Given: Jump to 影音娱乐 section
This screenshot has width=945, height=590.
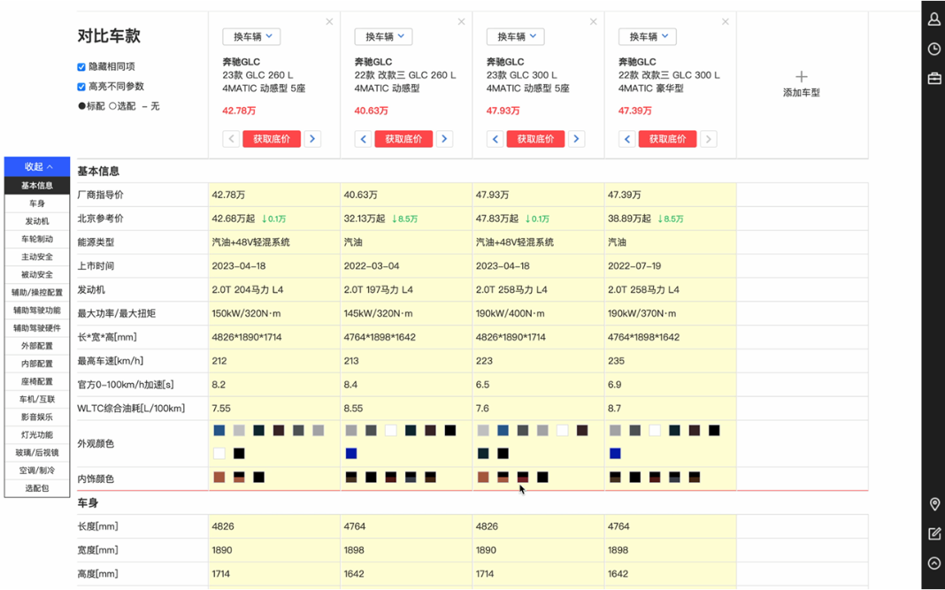Looking at the screenshot, I should [x=37, y=417].
